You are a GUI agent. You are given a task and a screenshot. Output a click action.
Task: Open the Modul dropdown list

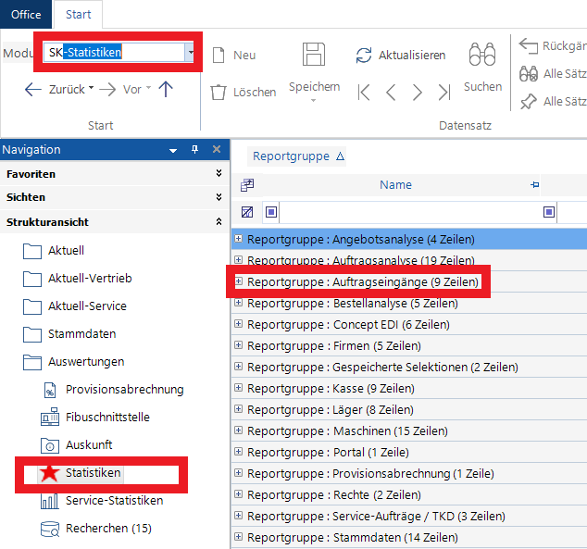191,53
